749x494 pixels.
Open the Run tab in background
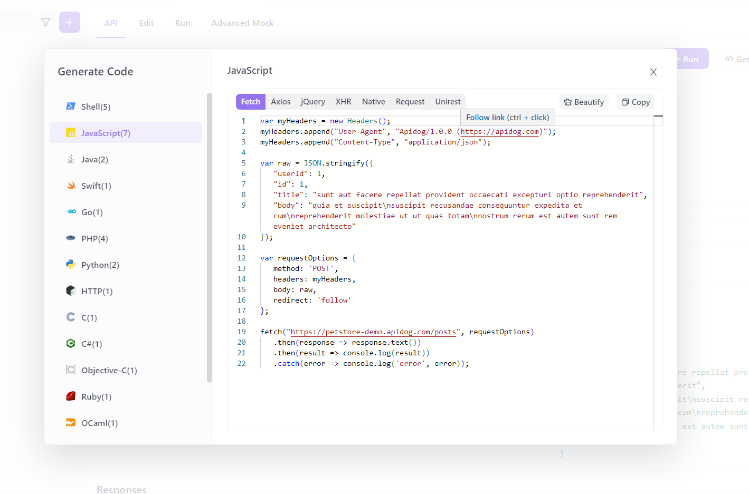tap(183, 23)
